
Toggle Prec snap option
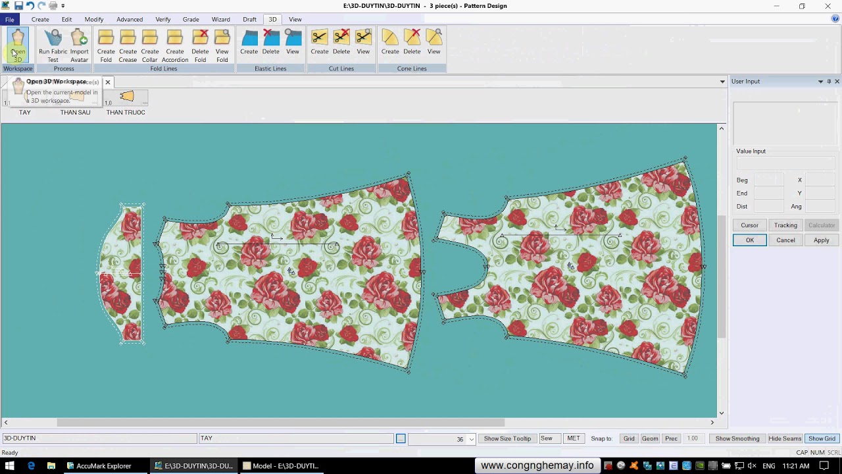[x=671, y=438]
